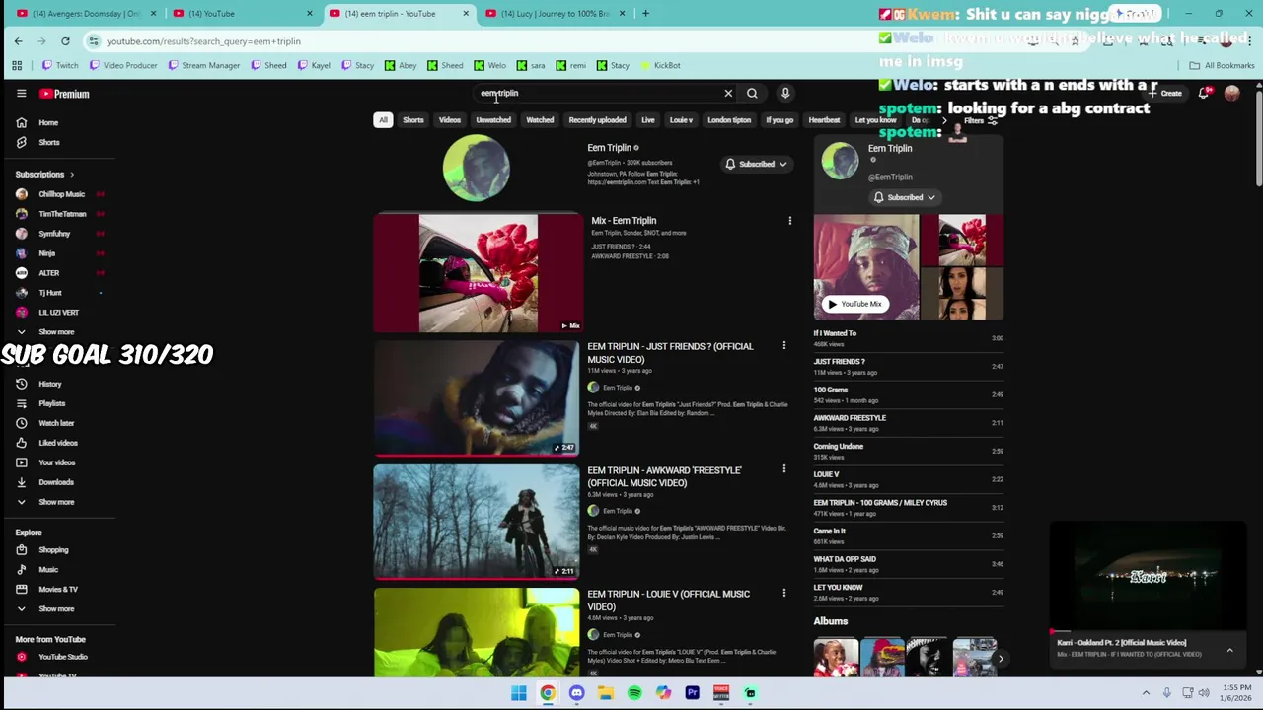Select the Live filter chip
Viewport: 1263px width, 710px height.
648,120
